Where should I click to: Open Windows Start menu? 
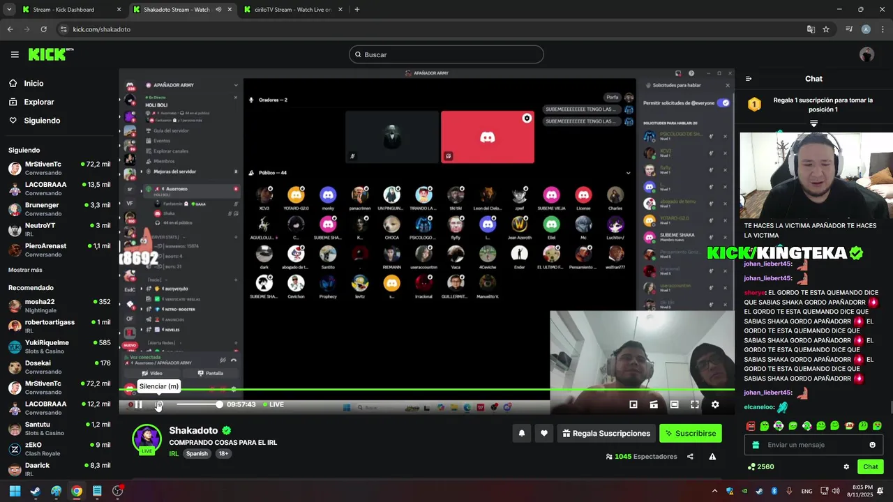click(x=15, y=491)
